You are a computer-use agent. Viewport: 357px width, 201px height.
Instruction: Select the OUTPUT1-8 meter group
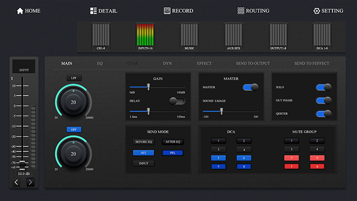pos(278,37)
